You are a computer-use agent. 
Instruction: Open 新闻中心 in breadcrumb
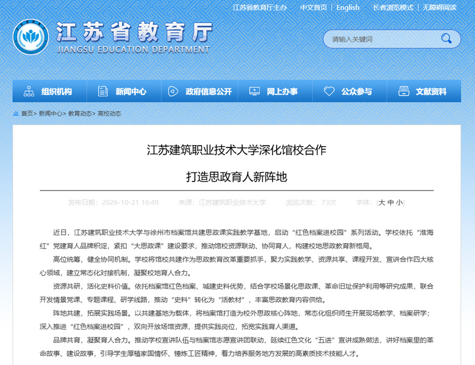click(x=50, y=113)
